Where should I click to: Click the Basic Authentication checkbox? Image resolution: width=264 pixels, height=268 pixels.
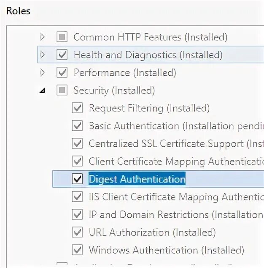click(77, 126)
